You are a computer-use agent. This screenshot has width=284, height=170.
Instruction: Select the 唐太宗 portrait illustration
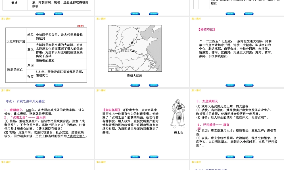[x=177, y=113]
